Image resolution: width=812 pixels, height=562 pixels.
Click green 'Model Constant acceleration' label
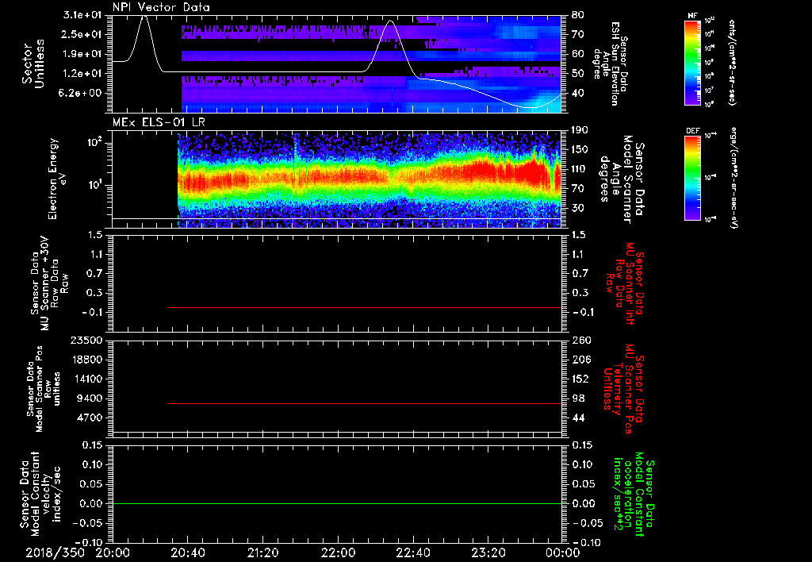click(633, 494)
